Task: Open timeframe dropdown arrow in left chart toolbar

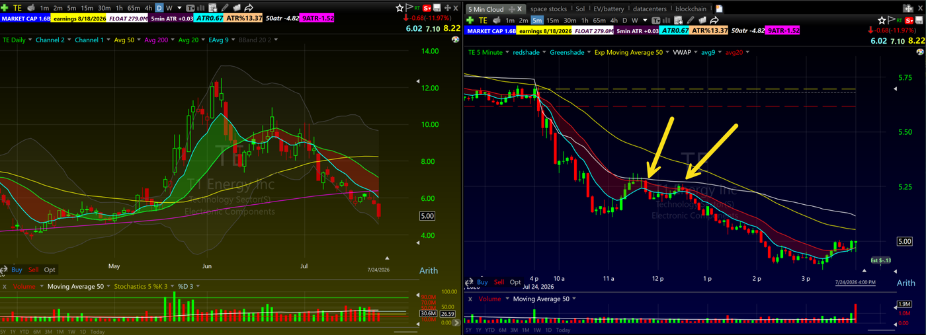Action: click(x=179, y=8)
